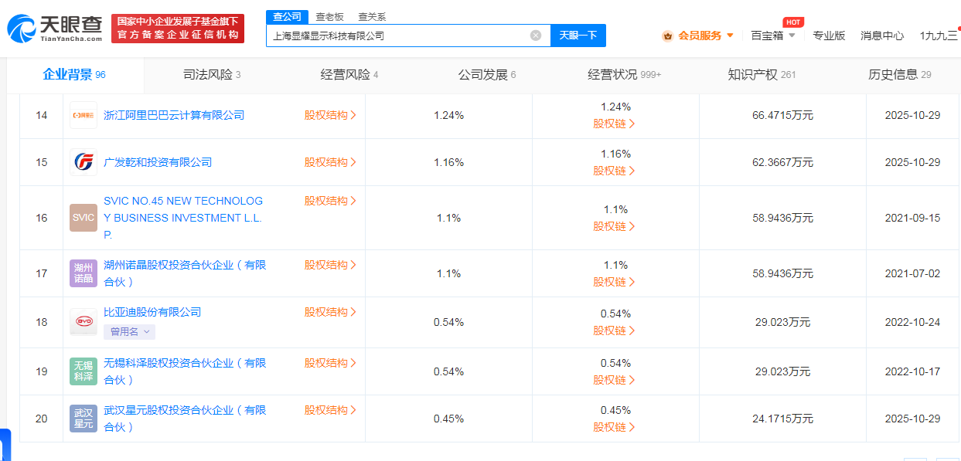The height and width of the screenshot is (461, 961).
Task: Click the 无锡科泽 logo badge
Action: click(x=83, y=371)
